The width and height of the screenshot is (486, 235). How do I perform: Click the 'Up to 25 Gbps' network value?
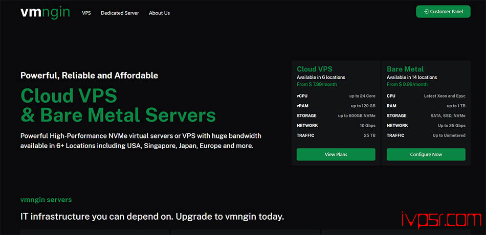451,125
